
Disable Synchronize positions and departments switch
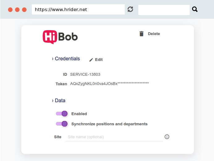(x=62, y=124)
